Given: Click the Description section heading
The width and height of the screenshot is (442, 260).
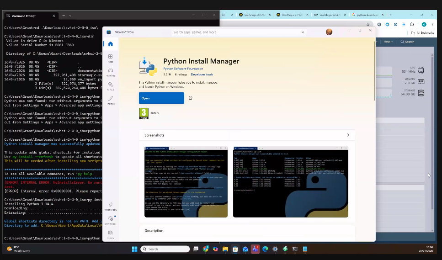Looking at the screenshot, I should (154, 230).
